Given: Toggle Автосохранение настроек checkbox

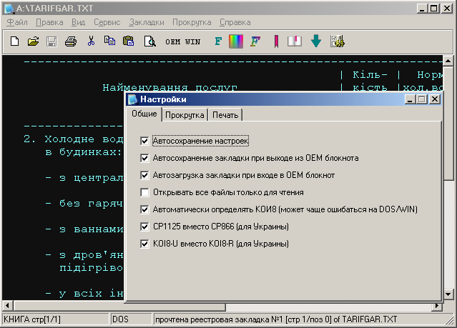Looking at the screenshot, I should pyautogui.click(x=144, y=141).
